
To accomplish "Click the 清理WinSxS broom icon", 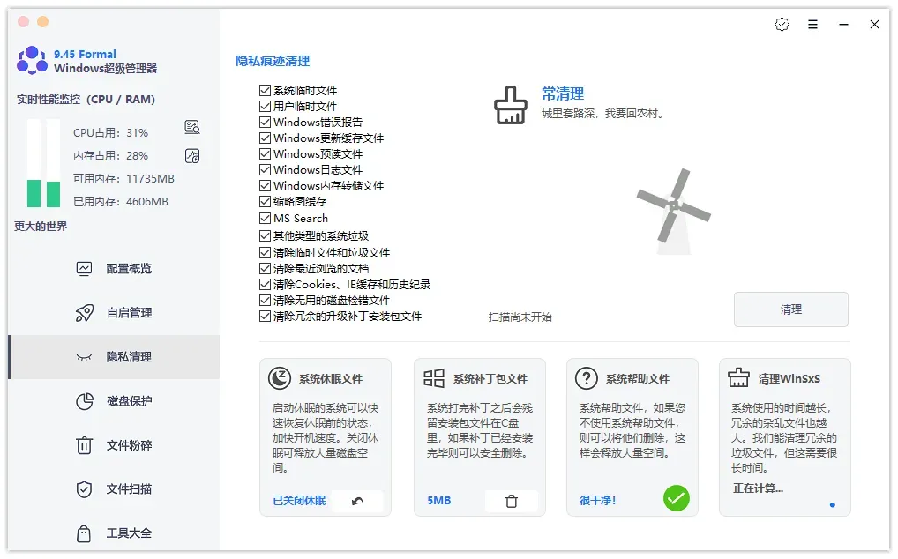I will 739,377.
